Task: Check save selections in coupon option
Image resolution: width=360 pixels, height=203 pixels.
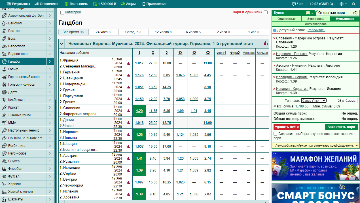Action: click(x=275, y=134)
